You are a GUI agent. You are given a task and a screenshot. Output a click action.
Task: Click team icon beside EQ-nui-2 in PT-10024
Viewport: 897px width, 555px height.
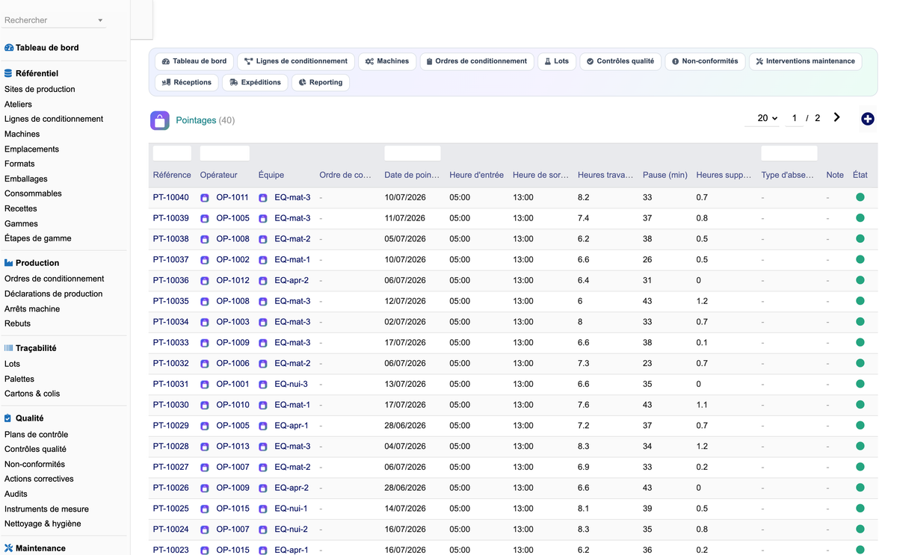pos(263,530)
